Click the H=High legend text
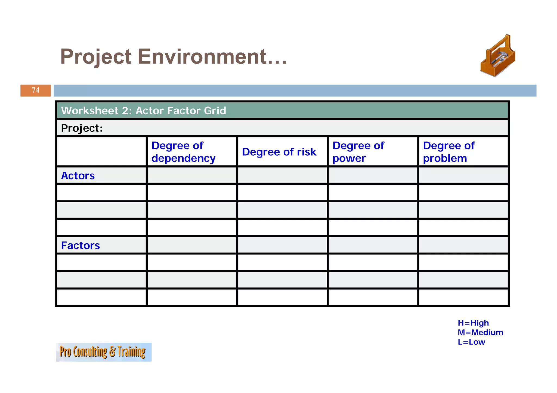557x393 pixels. point(473,323)
